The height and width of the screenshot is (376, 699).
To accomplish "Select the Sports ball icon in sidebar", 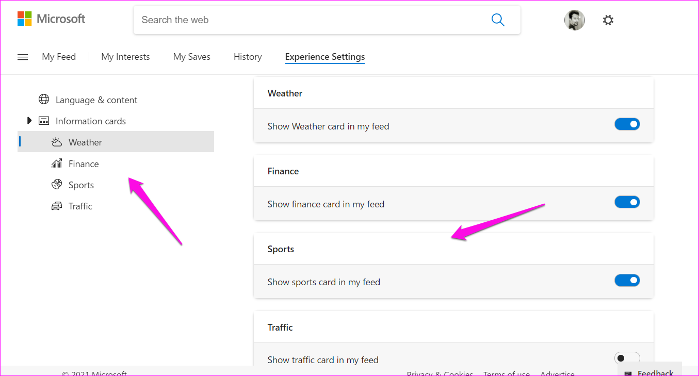I will click(x=57, y=184).
